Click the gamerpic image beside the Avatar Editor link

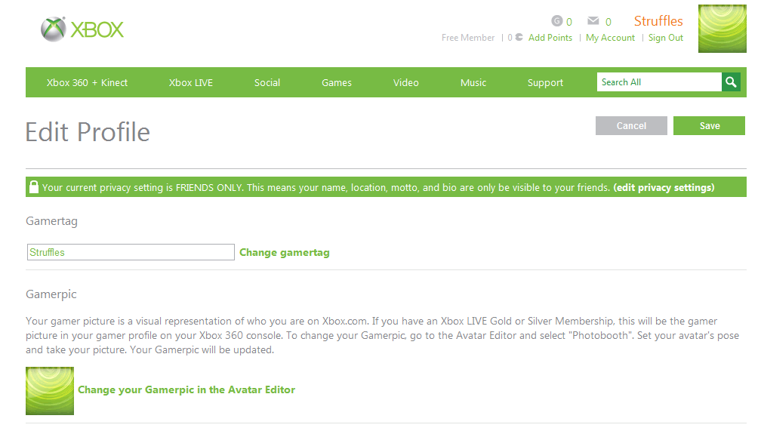click(50, 391)
